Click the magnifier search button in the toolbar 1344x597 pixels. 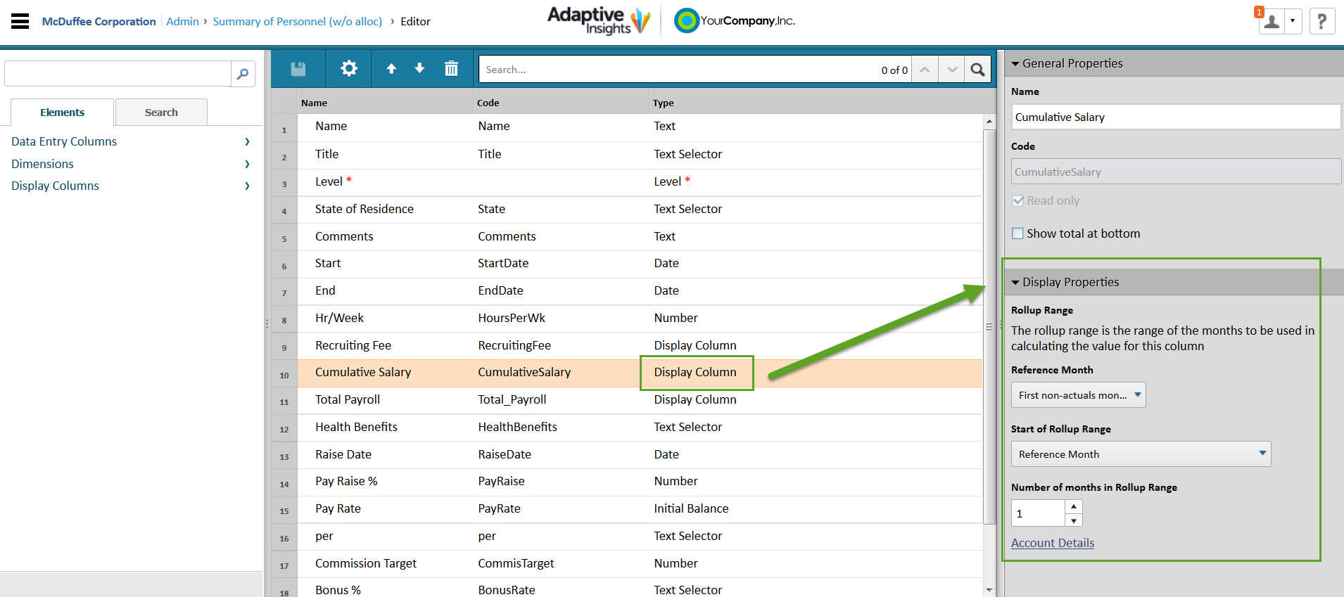(x=978, y=69)
